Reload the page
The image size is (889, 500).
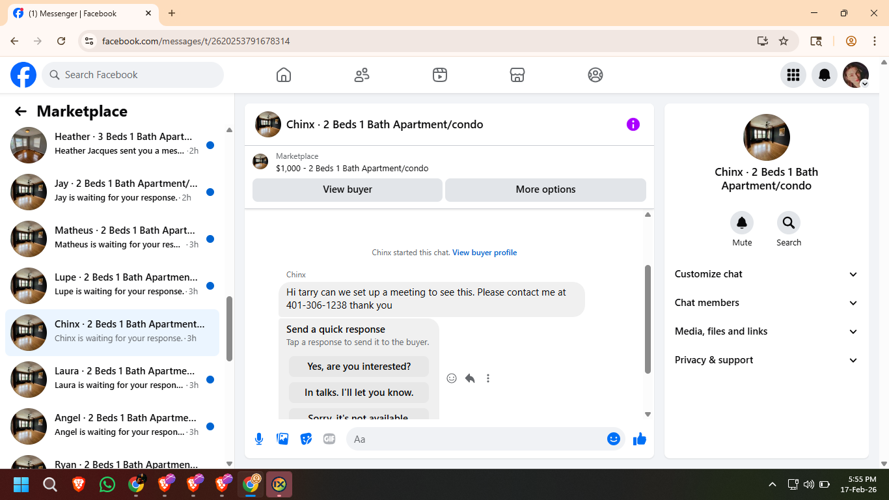(x=61, y=41)
